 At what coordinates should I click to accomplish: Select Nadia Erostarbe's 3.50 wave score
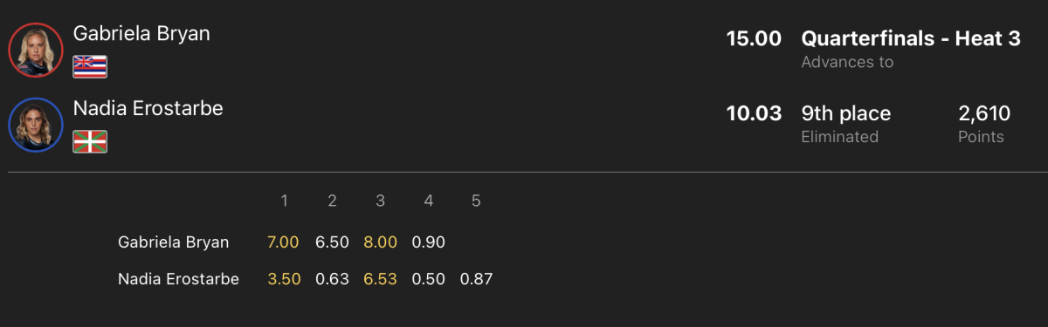284,279
